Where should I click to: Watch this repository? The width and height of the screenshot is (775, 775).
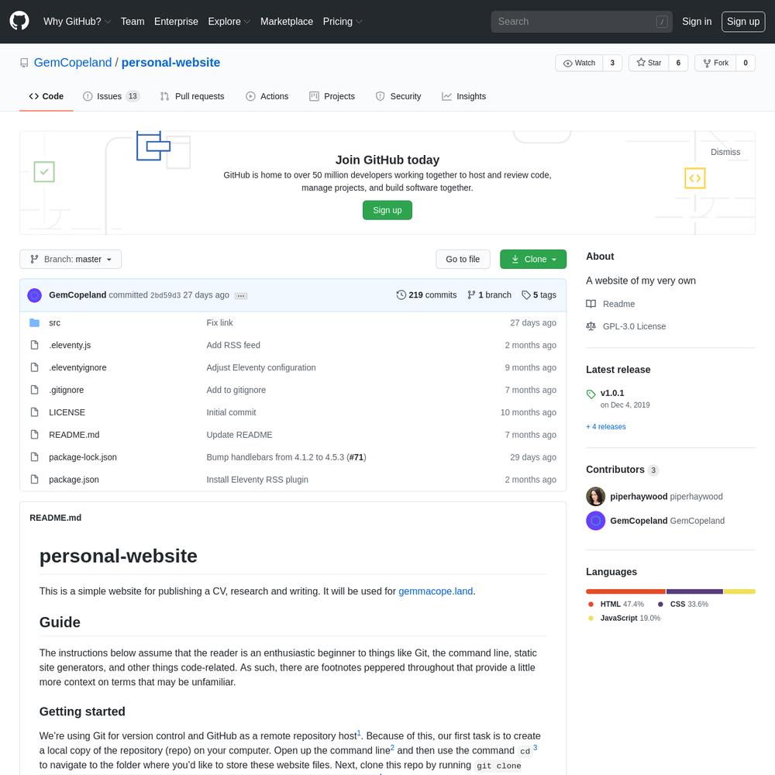point(579,63)
